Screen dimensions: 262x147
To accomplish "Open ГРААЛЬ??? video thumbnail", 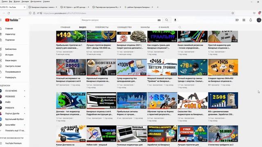I will pos(162,36).
